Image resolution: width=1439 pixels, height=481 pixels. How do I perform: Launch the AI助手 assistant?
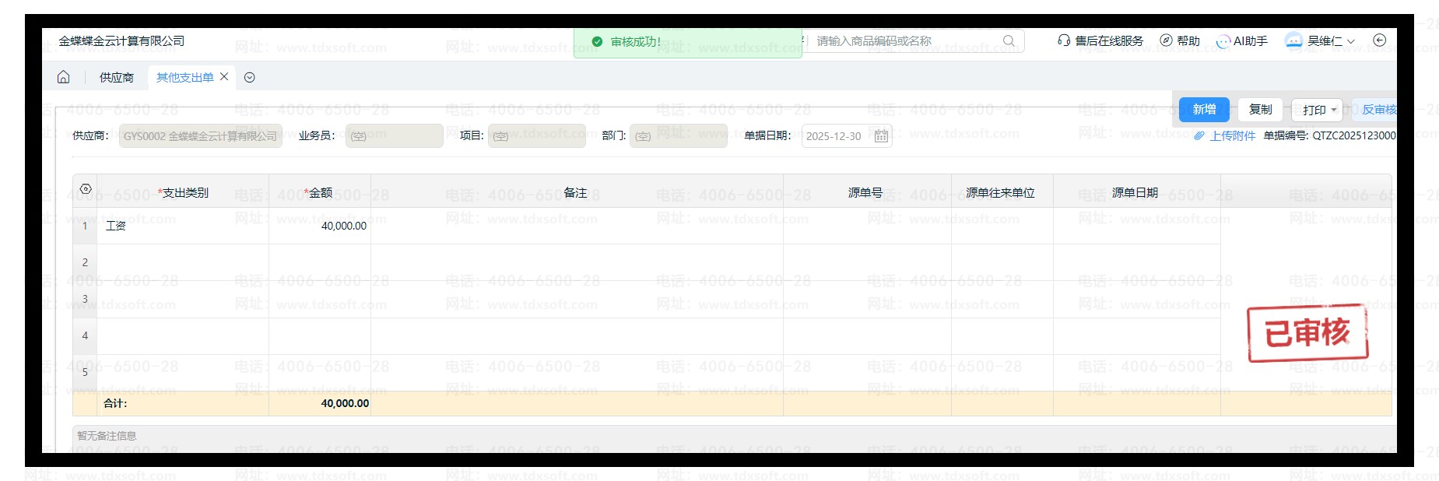click(1241, 41)
